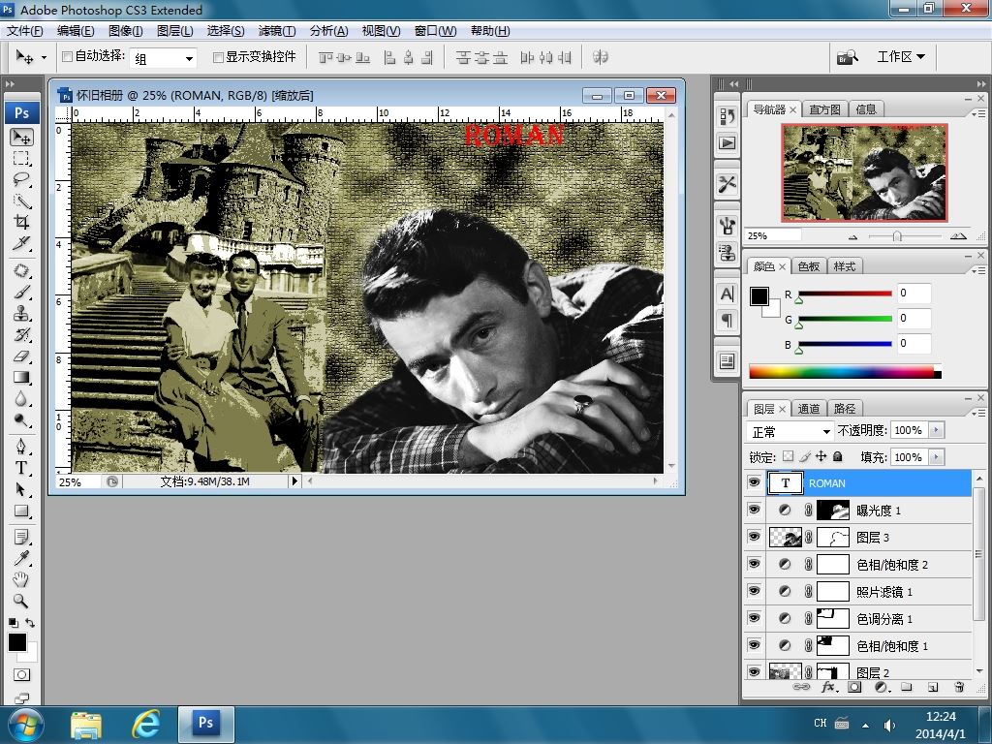
Task: Switch to the 通道 tab
Action: click(809, 409)
